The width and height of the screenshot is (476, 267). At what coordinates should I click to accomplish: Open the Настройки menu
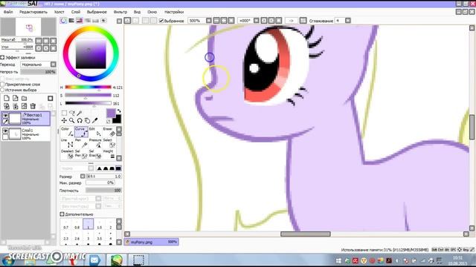coord(174,12)
